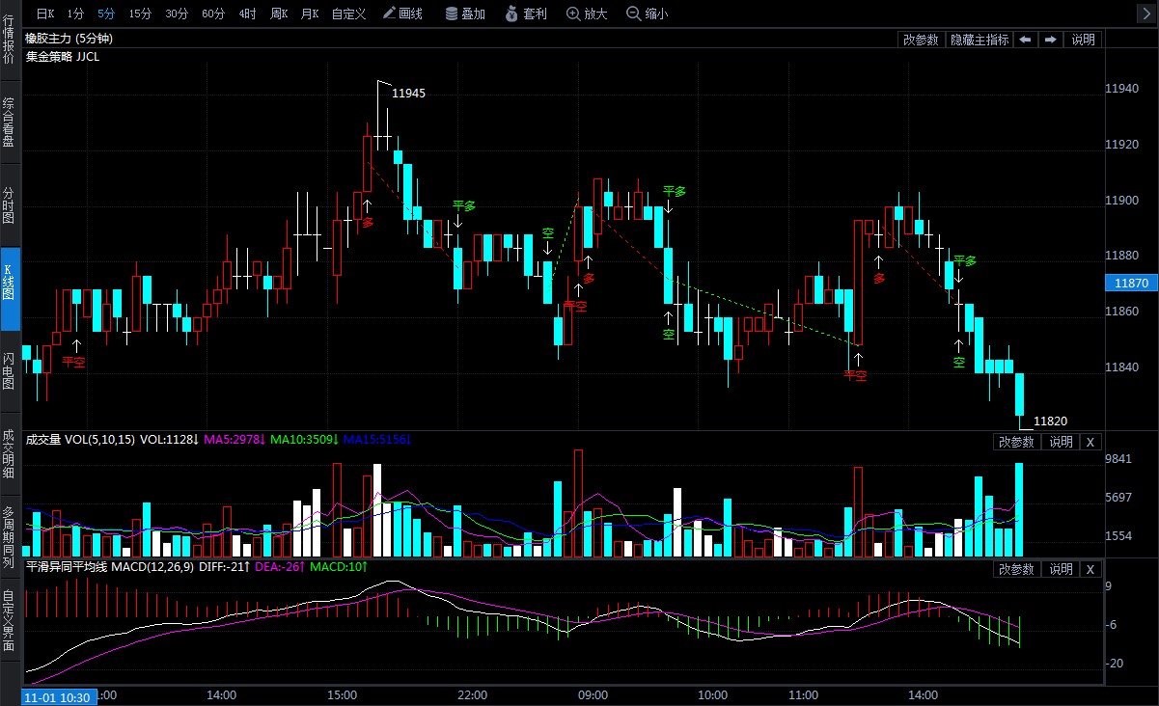The width and height of the screenshot is (1159, 706).
Task: Zoom in with the 放大 magnifier
Action: tap(587, 14)
